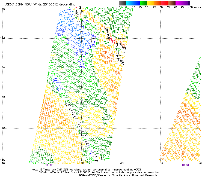Select the orange 25-30 knots legend swatch
Image resolution: width=202 pixels, height=177 pixels.
158,3
